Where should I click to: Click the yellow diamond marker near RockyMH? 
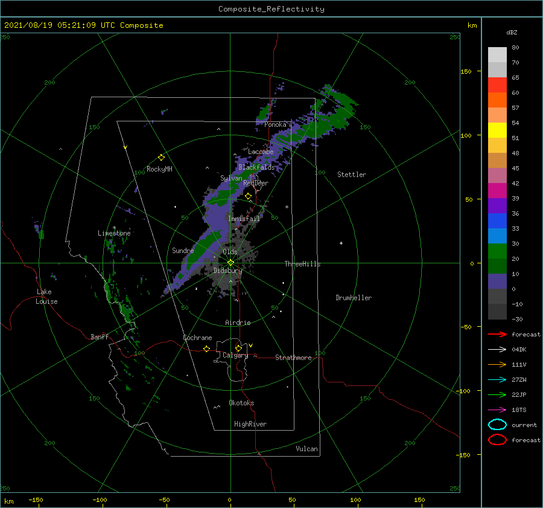coord(161,158)
